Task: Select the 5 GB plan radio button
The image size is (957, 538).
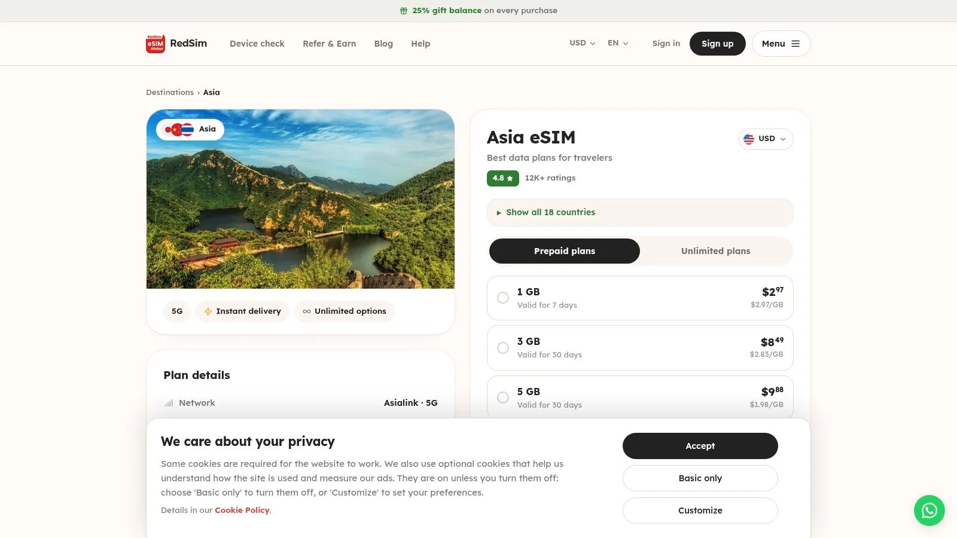Action: click(503, 398)
